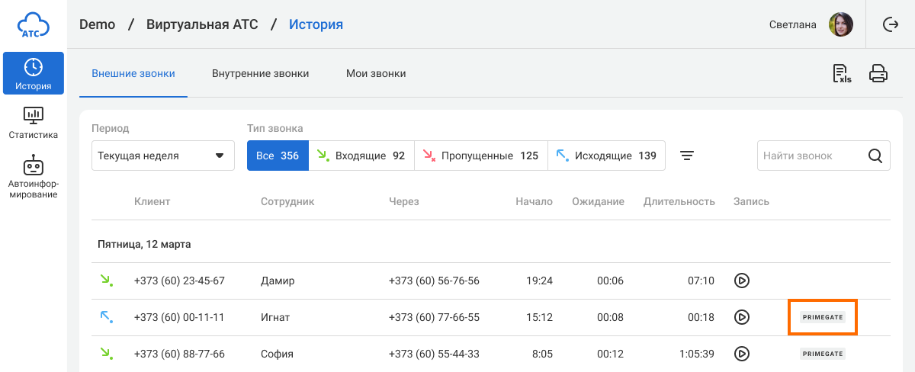
Task: Export calls to XLS file
Action: tap(842, 73)
